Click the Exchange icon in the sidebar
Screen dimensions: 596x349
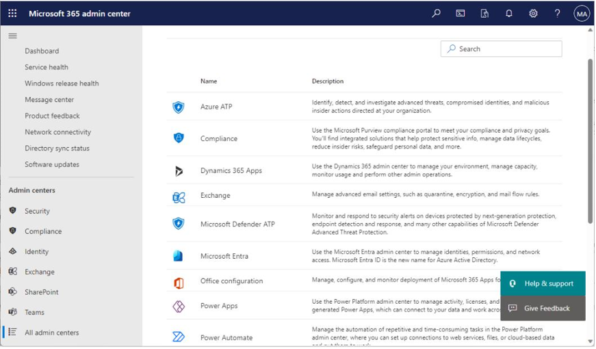pos(12,271)
